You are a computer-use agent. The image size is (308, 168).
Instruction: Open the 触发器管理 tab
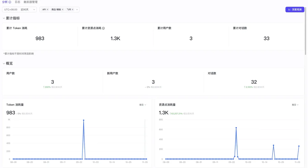point(31,2)
